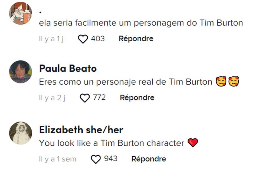273x172 pixels.
Task: Like the Portuguese Tim Burton comment via heart
Action: pos(83,39)
